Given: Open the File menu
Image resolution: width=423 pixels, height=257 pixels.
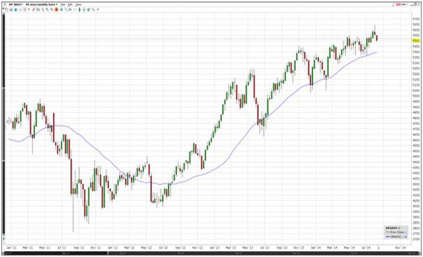Looking at the screenshot, I should (x=63, y=5).
